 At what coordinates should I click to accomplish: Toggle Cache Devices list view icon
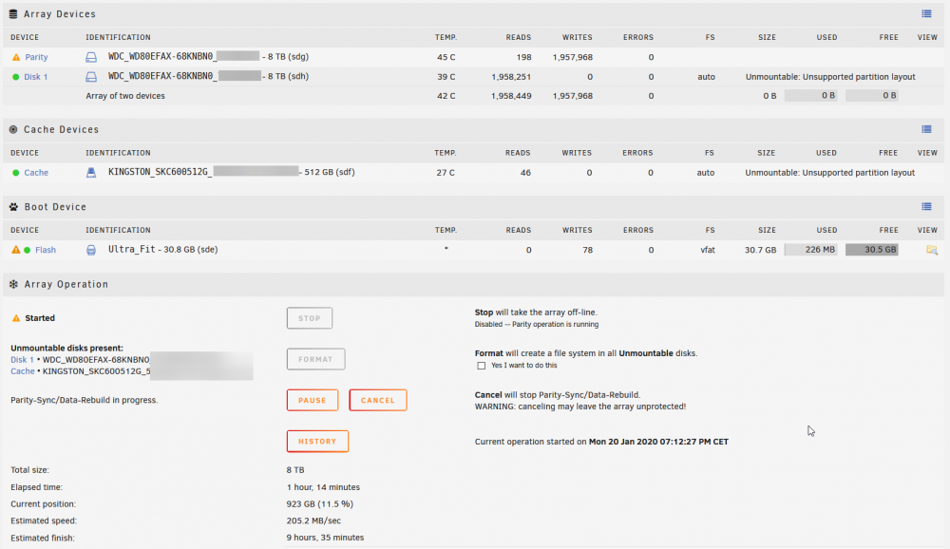[x=926, y=129]
